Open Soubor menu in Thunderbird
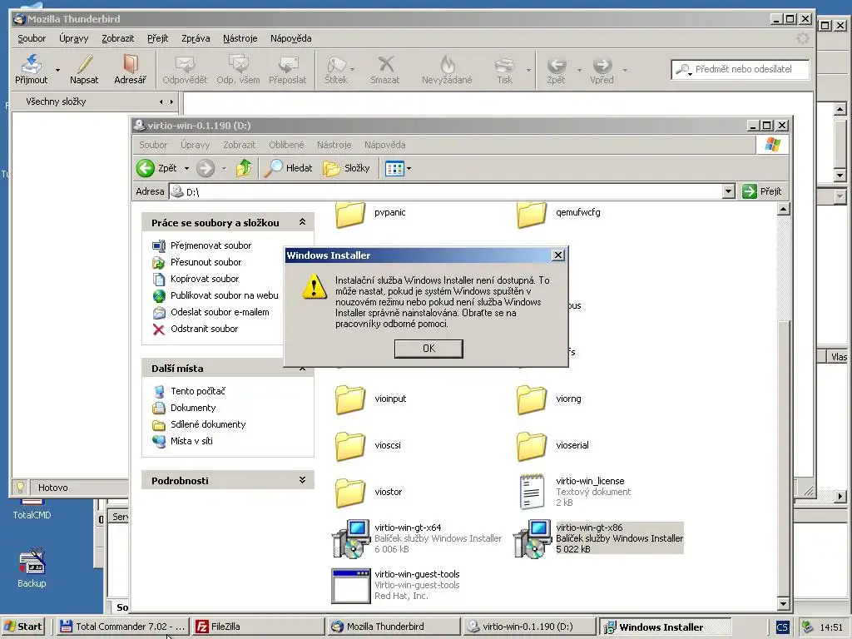Image resolution: width=852 pixels, height=639 pixels. tap(32, 38)
